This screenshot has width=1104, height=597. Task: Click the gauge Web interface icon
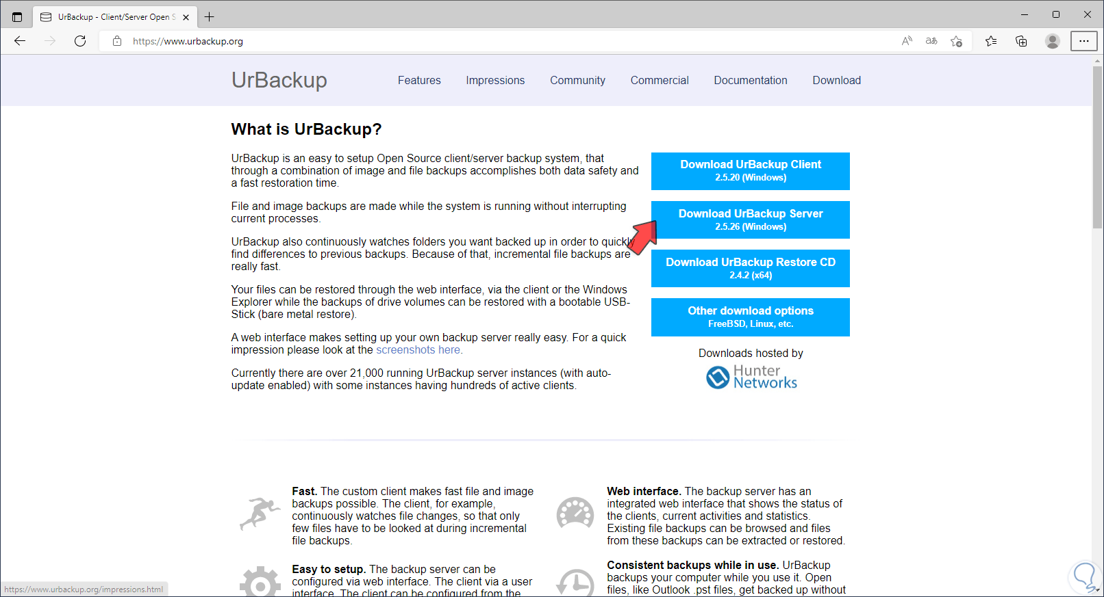click(x=575, y=513)
